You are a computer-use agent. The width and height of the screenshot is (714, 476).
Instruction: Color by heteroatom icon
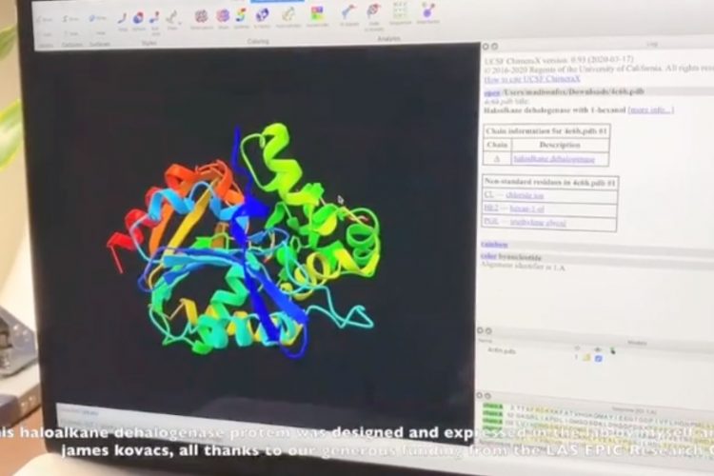pyautogui.click(x=201, y=17)
